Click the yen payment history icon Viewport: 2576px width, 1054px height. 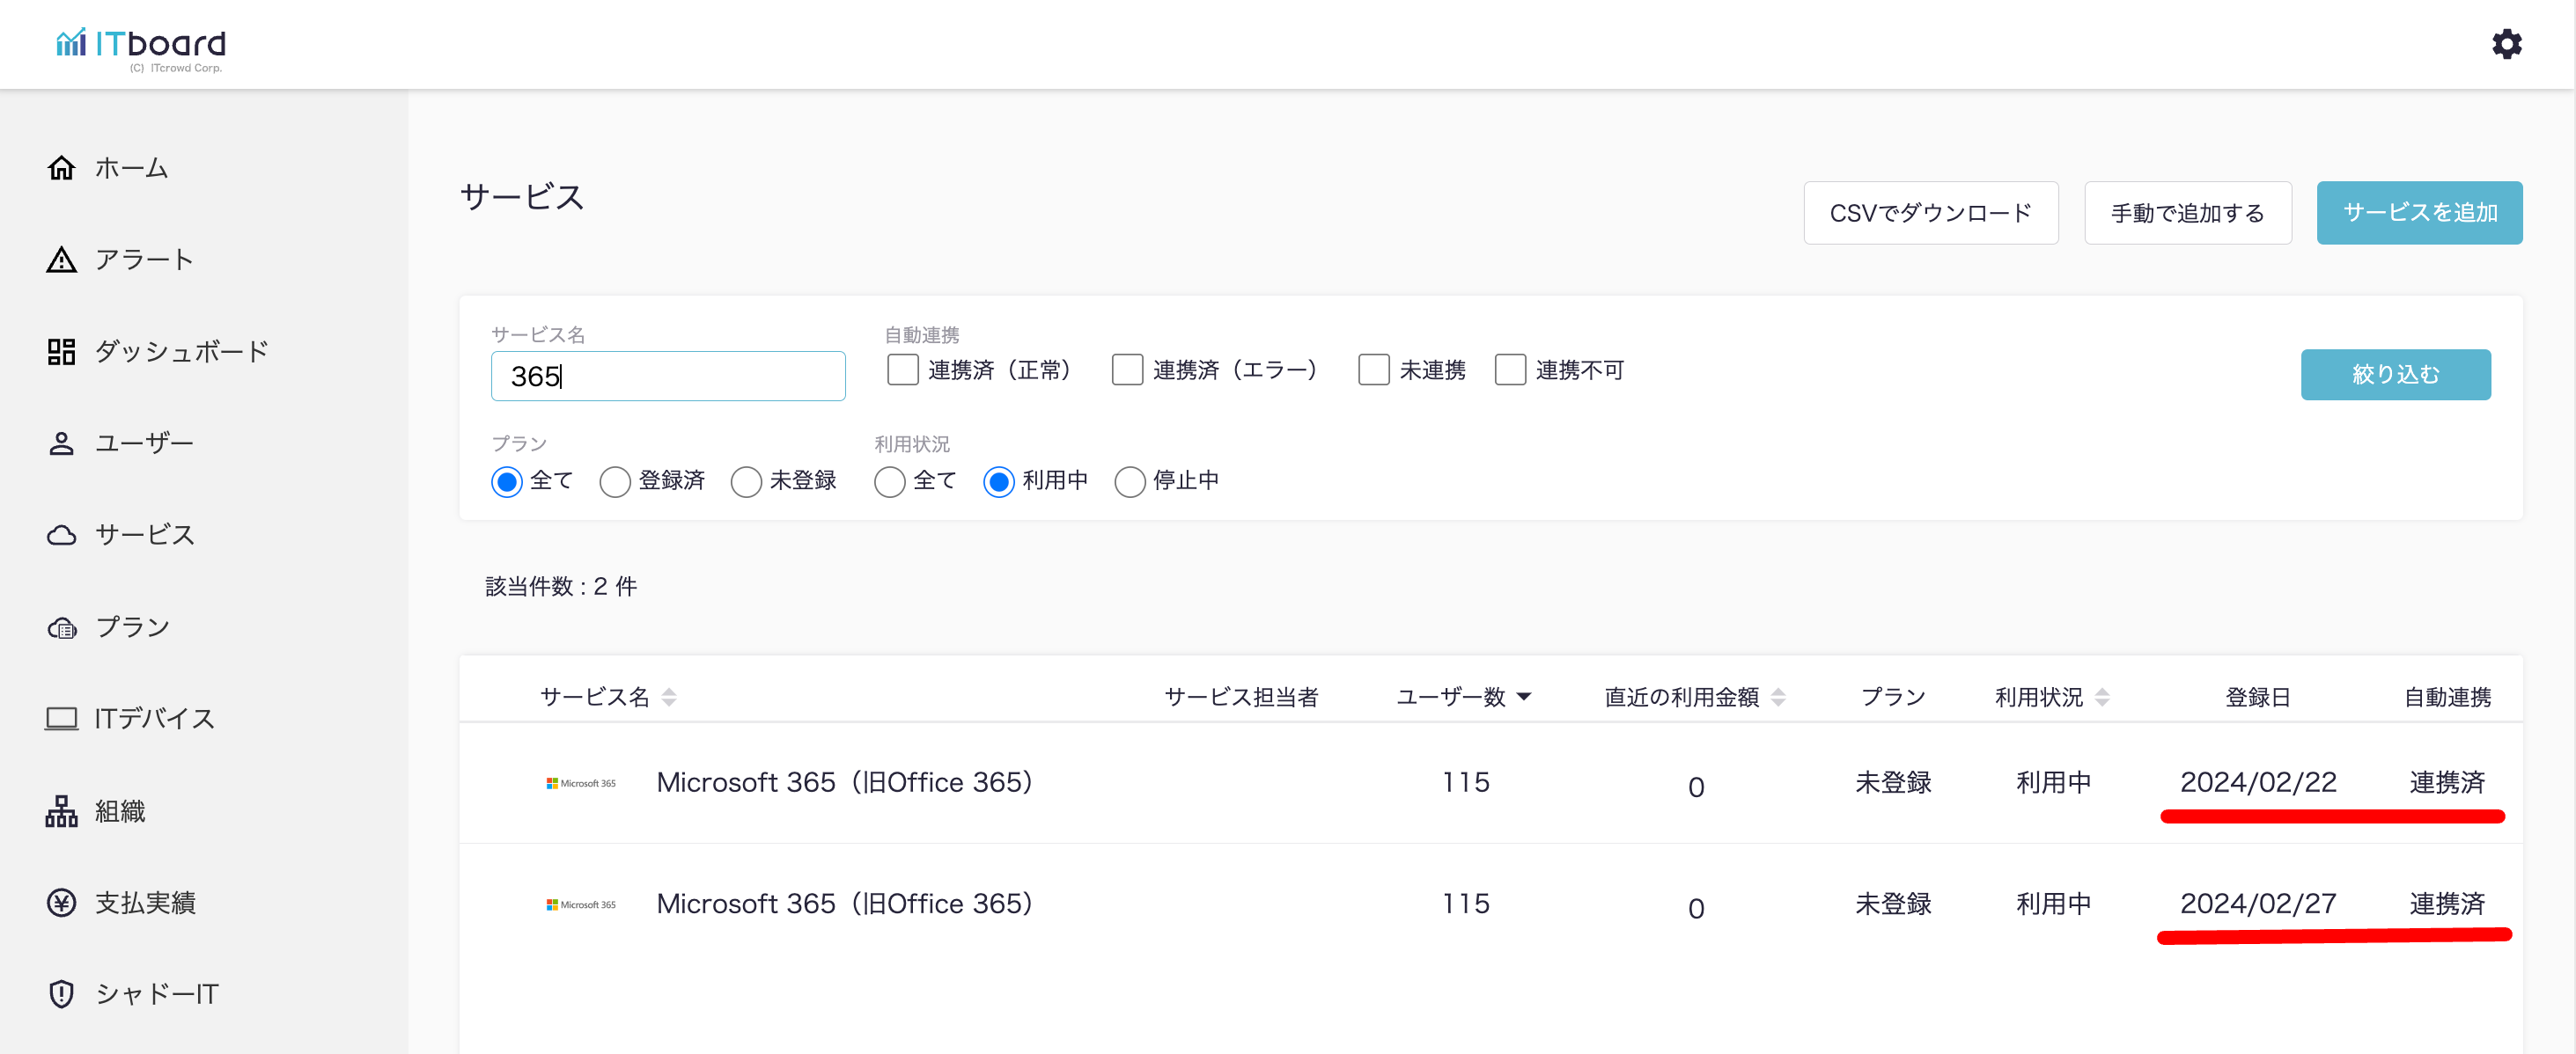[61, 904]
